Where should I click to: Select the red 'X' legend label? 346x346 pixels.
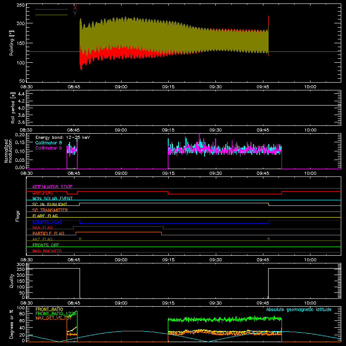tap(75, 7)
